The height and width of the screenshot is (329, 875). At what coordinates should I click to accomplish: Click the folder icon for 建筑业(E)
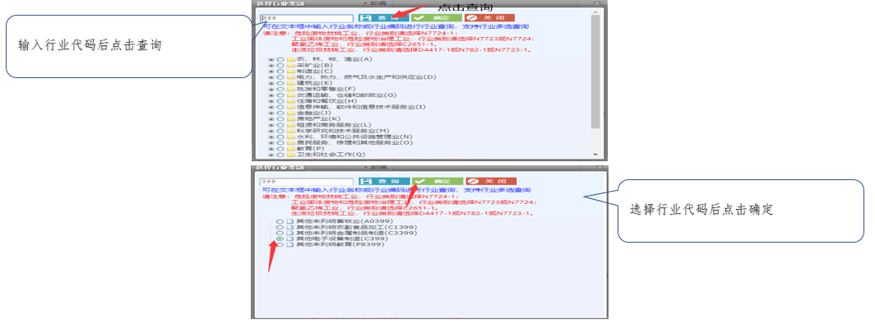click(x=290, y=83)
